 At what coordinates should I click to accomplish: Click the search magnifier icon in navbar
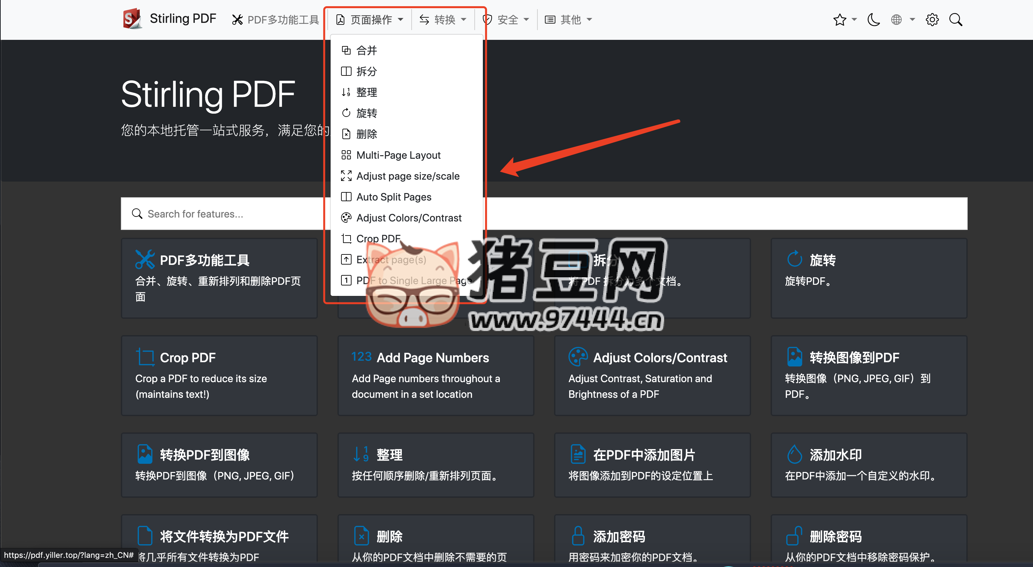click(956, 20)
